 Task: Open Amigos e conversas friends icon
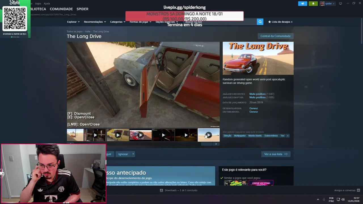(x=358, y=190)
